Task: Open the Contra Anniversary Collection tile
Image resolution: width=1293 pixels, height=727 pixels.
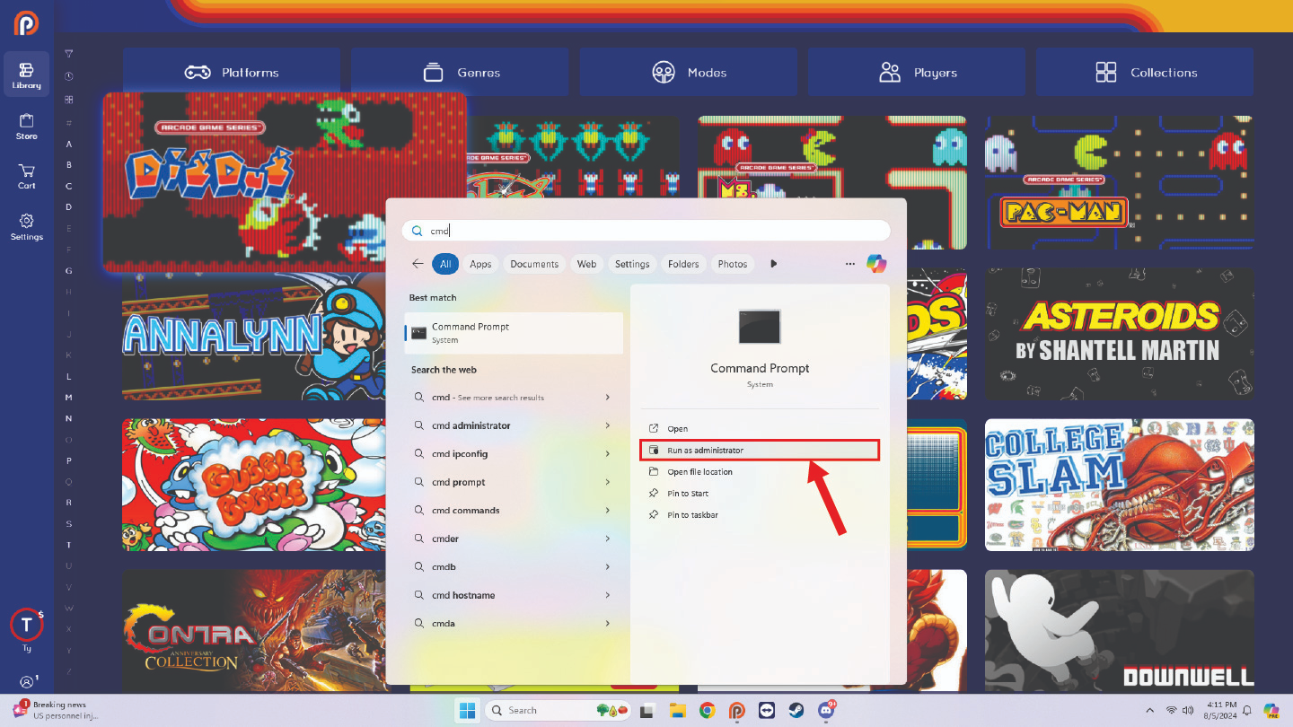Action: click(x=254, y=631)
